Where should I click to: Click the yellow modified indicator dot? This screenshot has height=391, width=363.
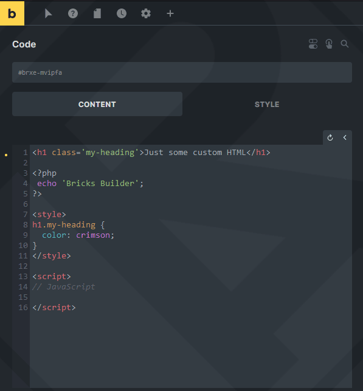coord(6,155)
